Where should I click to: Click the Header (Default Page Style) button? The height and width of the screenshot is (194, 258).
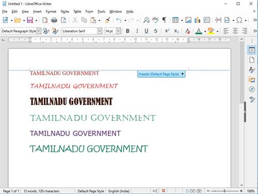tap(162, 74)
